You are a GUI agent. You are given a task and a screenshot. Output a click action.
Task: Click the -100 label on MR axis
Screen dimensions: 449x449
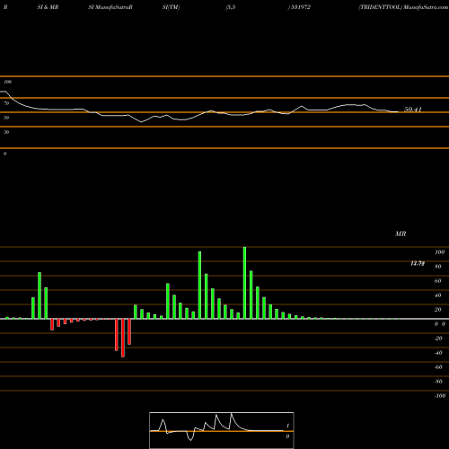point(440,396)
